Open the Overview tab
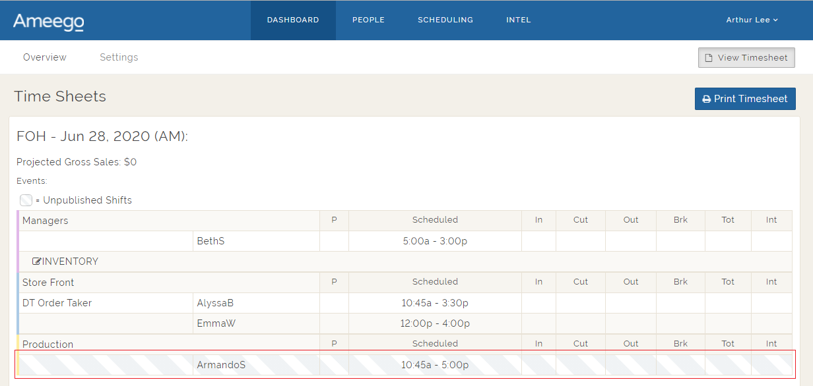813x386 pixels. point(44,57)
